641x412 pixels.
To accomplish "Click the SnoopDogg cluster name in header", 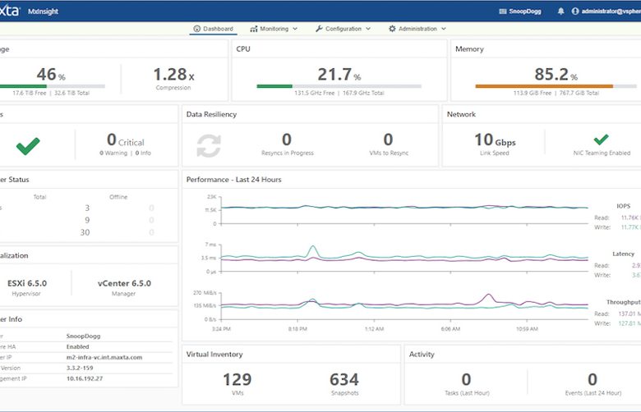I will [x=525, y=11].
